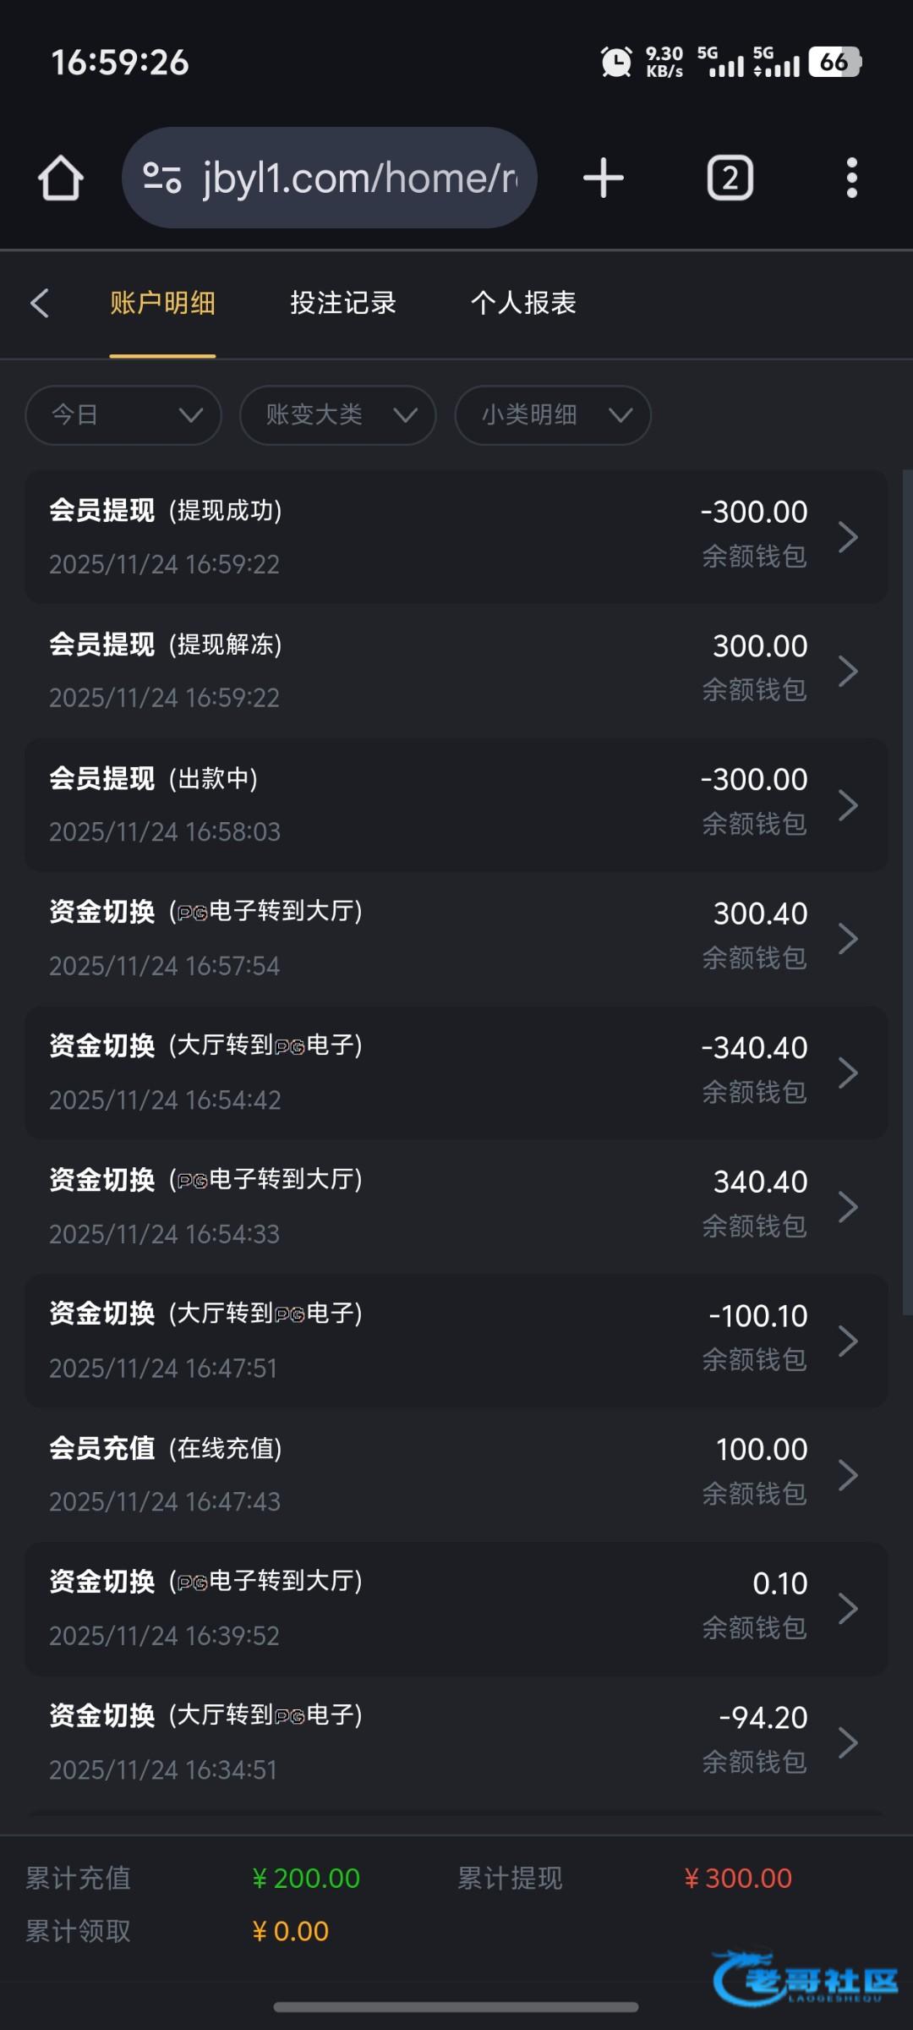Tap the alarm icon in status bar
913x2030 pixels.
[615, 62]
